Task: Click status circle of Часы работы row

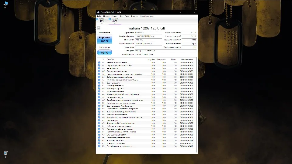Action: [x=99, y=68]
